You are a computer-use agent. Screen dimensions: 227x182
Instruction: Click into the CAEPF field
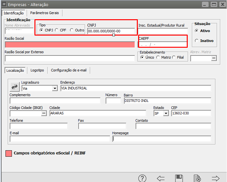click(x=163, y=45)
